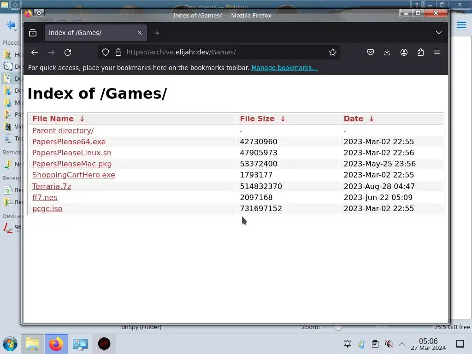Click the file size 42730960

259,142
